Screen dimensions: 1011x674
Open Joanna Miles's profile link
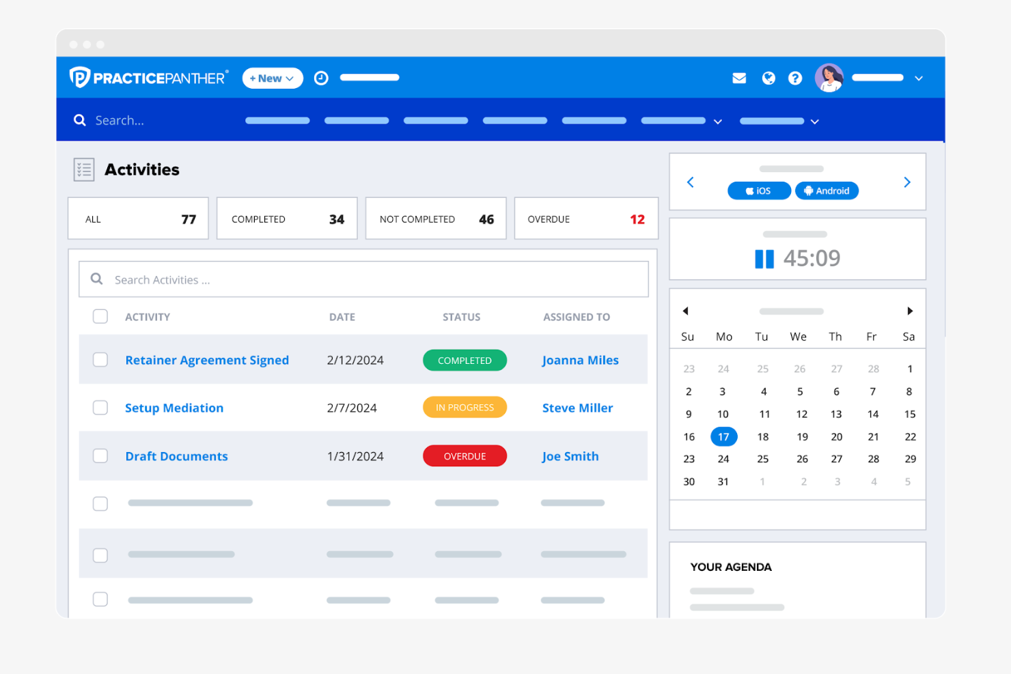tap(580, 360)
